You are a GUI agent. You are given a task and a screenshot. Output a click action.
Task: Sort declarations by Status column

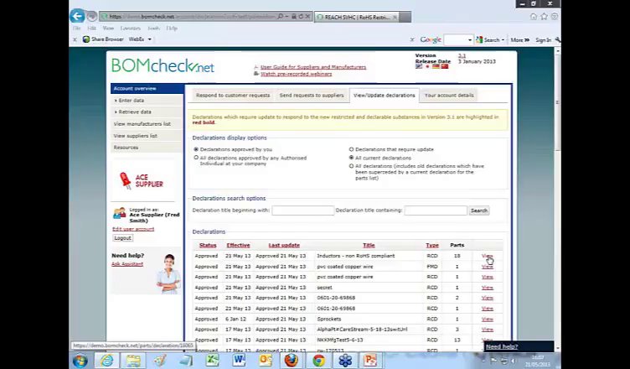[x=208, y=245]
